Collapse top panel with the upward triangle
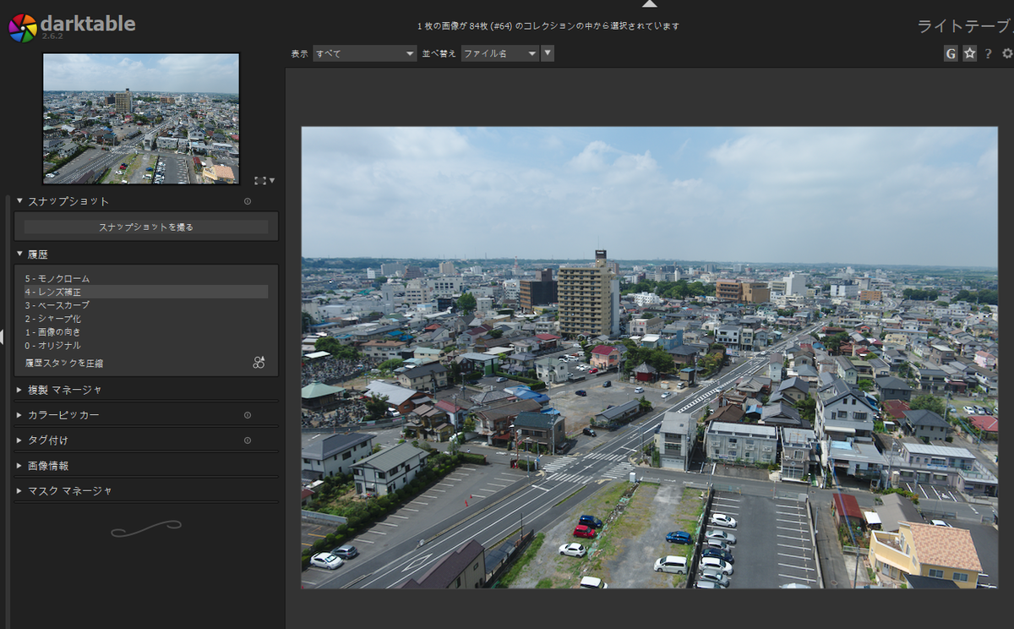 tap(649, 3)
